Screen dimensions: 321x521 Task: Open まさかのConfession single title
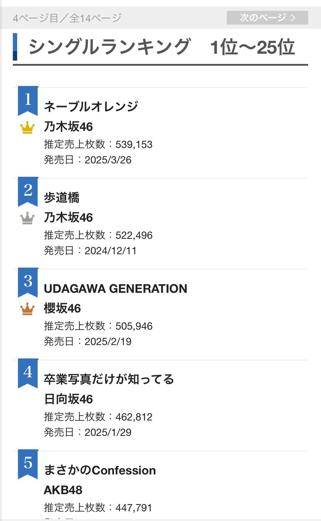pyautogui.click(x=100, y=470)
